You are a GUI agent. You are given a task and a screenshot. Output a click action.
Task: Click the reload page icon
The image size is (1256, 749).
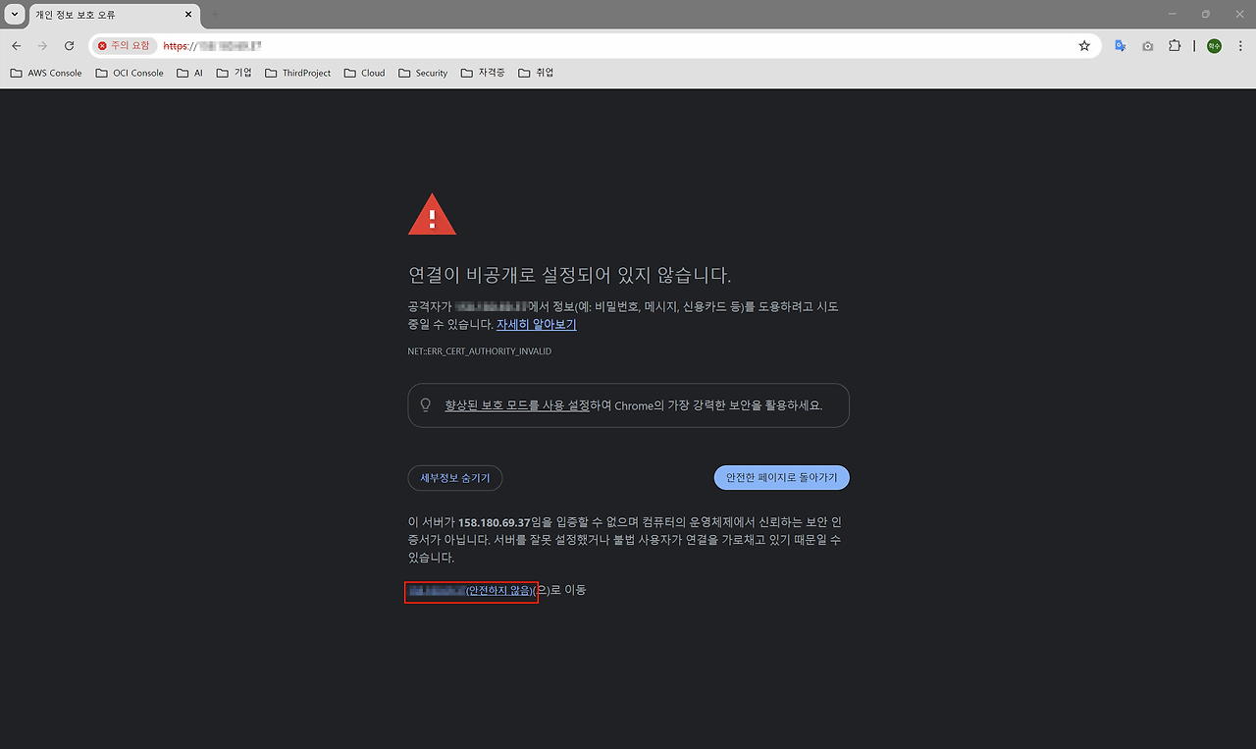pyautogui.click(x=69, y=46)
